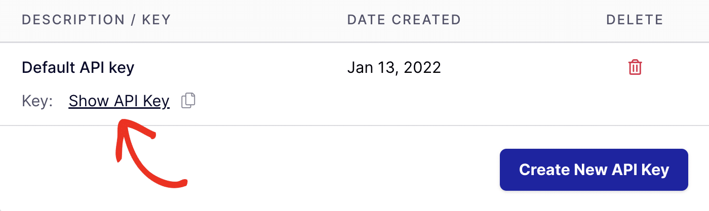Select the Default API key name text
This screenshot has width=709, height=211.
(x=78, y=67)
